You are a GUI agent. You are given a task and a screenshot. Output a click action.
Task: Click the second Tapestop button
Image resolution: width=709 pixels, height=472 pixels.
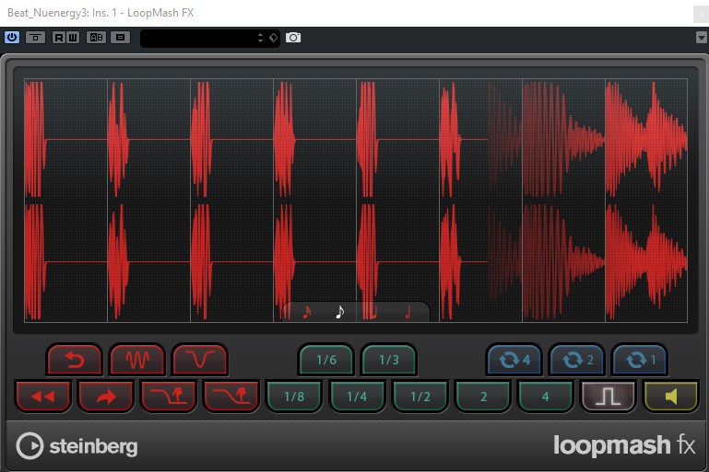point(231,397)
